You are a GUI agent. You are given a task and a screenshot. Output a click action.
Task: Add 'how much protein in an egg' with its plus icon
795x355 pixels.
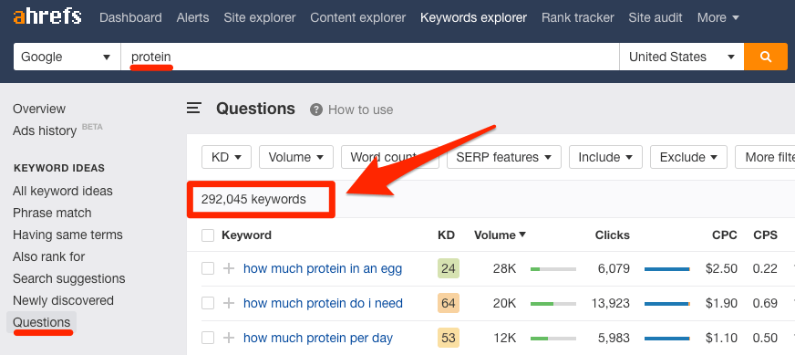pos(229,268)
